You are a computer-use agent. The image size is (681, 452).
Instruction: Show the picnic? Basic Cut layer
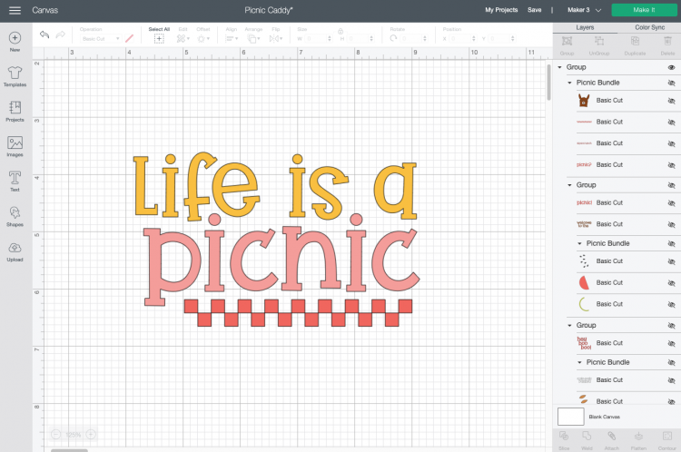[671, 165]
